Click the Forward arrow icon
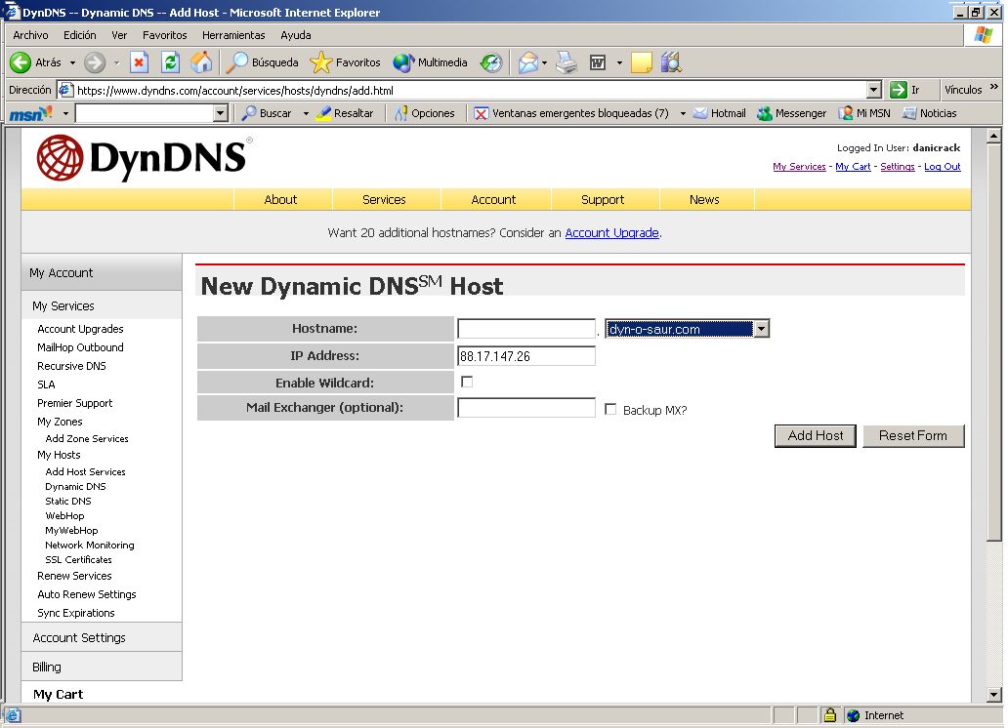 coord(95,62)
